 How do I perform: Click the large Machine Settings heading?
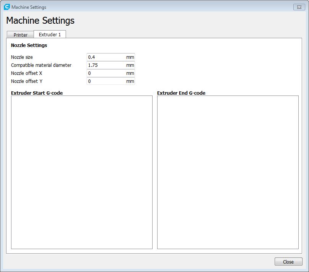click(40, 21)
